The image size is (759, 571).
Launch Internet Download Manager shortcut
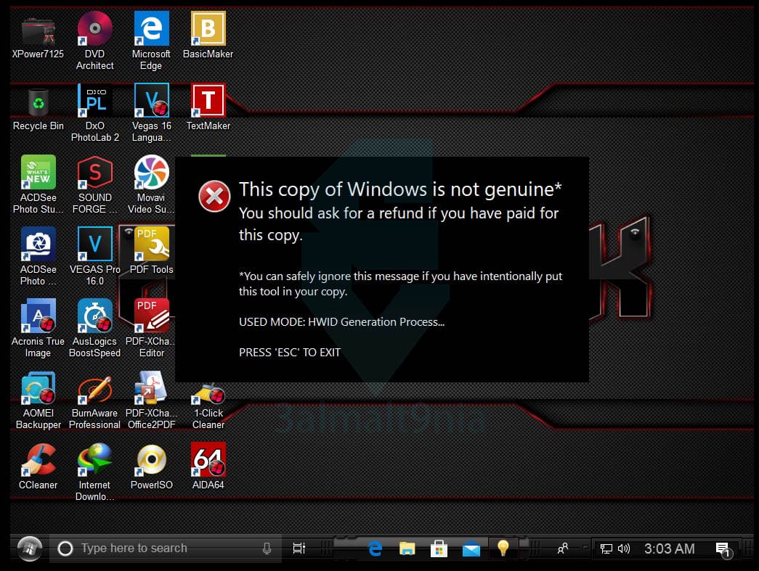[95, 459]
